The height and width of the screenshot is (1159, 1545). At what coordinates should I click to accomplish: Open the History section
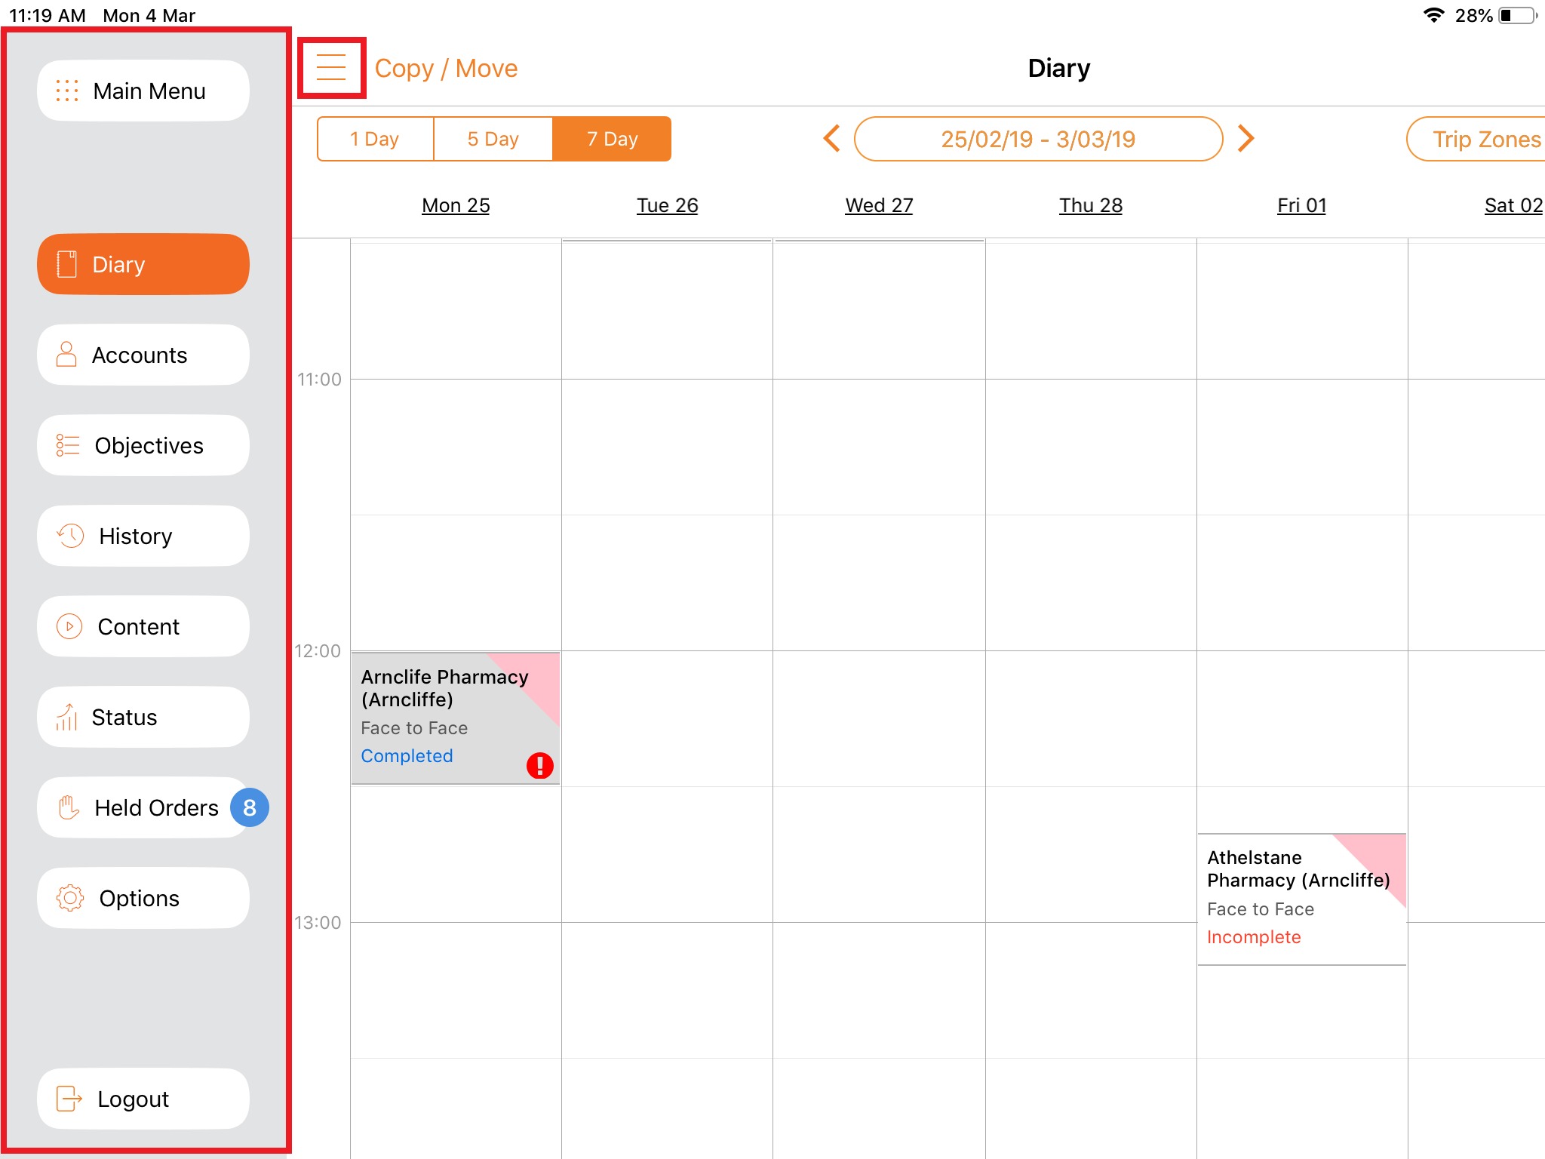coord(143,536)
